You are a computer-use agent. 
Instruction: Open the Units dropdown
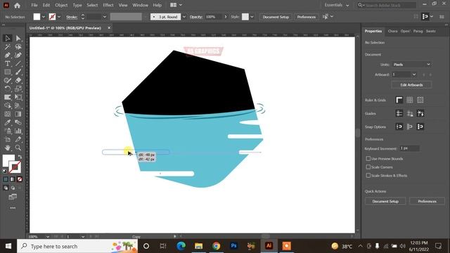coord(411,64)
